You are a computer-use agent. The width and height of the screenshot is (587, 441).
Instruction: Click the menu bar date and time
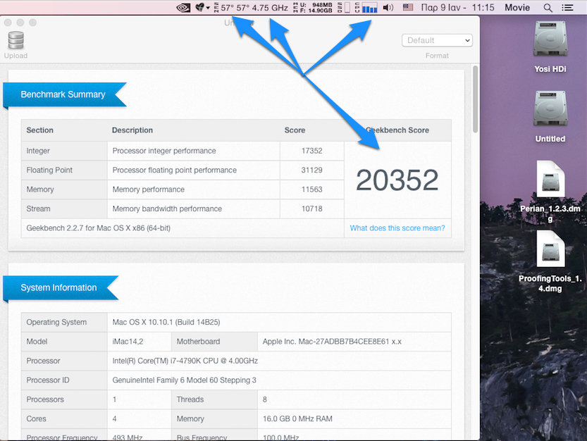click(457, 8)
